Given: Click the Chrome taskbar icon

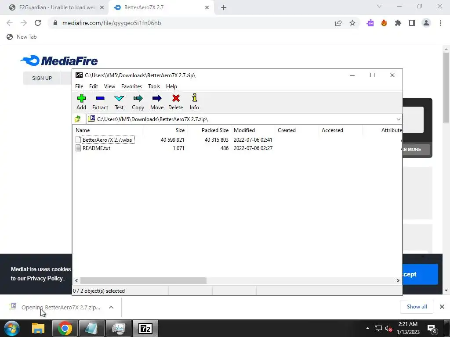Looking at the screenshot, I should (x=65, y=328).
